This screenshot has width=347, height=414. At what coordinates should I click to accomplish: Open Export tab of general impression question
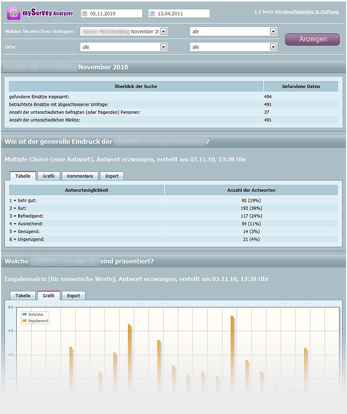tap(112, 176)
